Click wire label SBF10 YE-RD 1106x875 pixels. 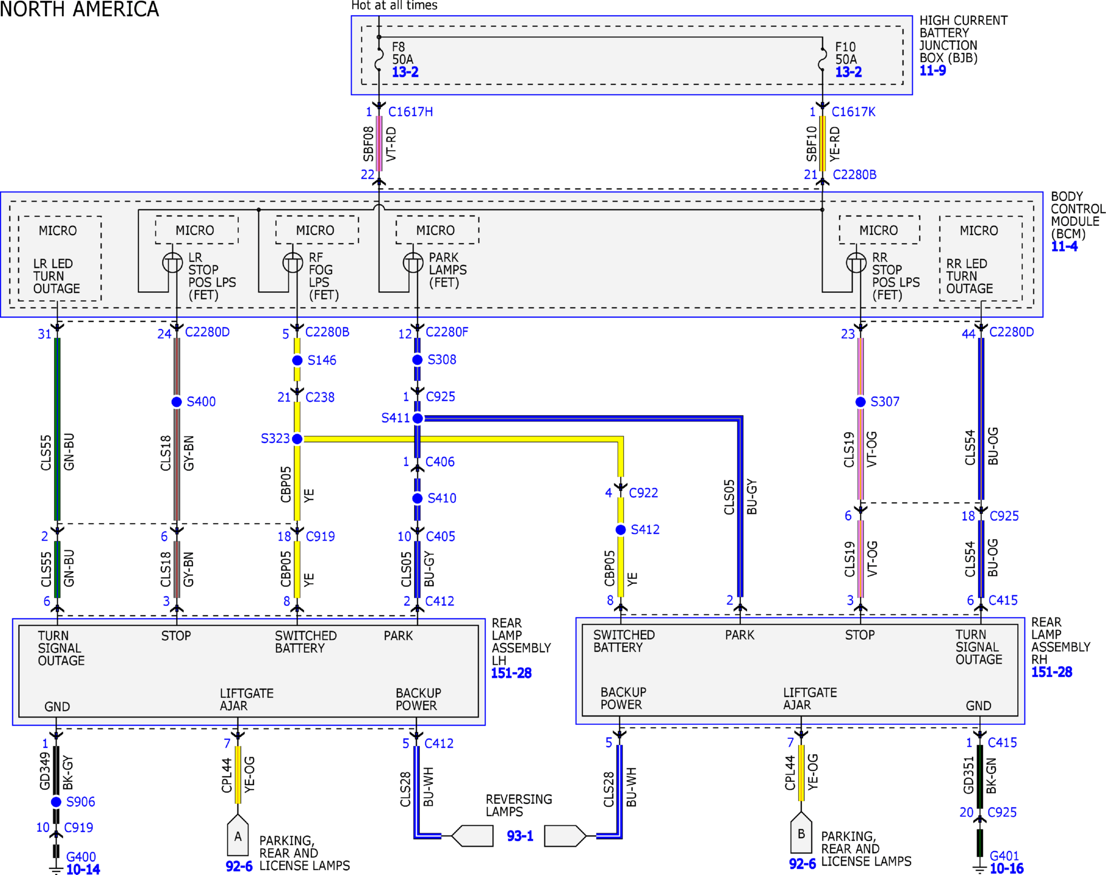(x=823, y=144)
